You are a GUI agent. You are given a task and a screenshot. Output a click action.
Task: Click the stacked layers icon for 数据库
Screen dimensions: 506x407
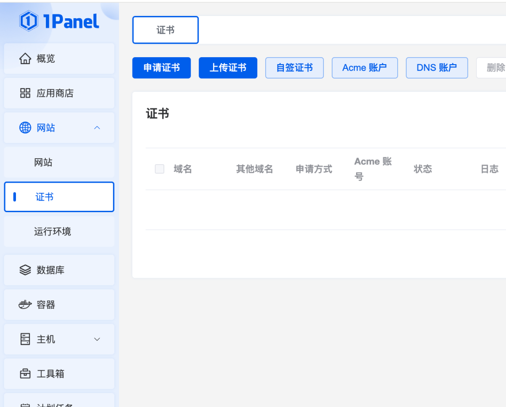point(25,270)
